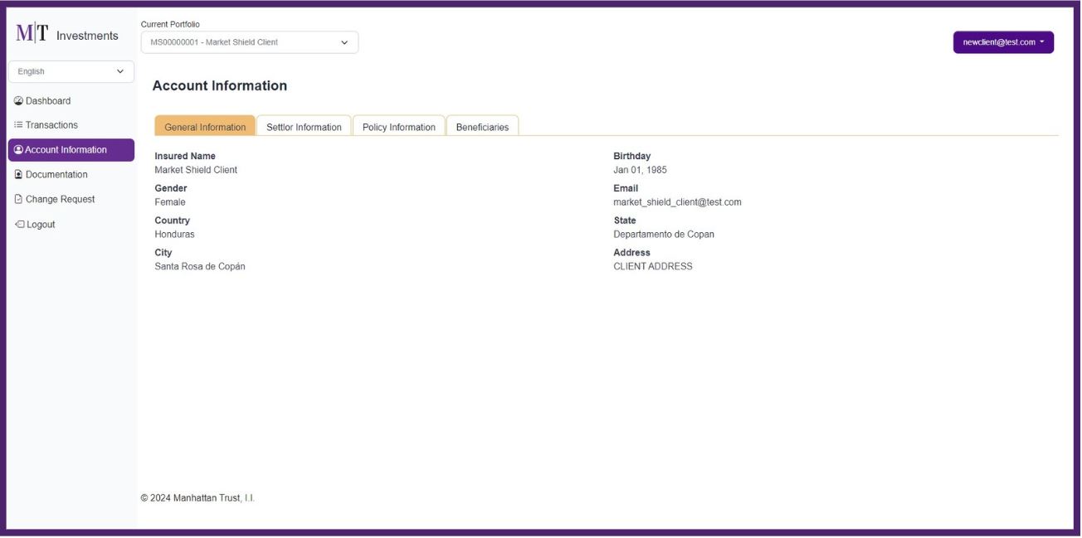Viewport: 1082px width, 538px height.
Task: Click the Dashboard gauge icon in sidebar
Action: pos(18,101)
